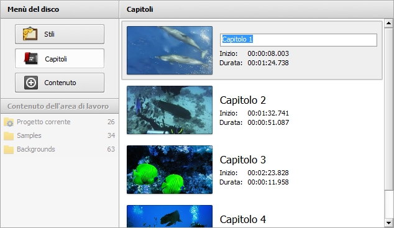394x228 pixels.
Task: Click the Stili picture frame icon
Action: point(30,34)
